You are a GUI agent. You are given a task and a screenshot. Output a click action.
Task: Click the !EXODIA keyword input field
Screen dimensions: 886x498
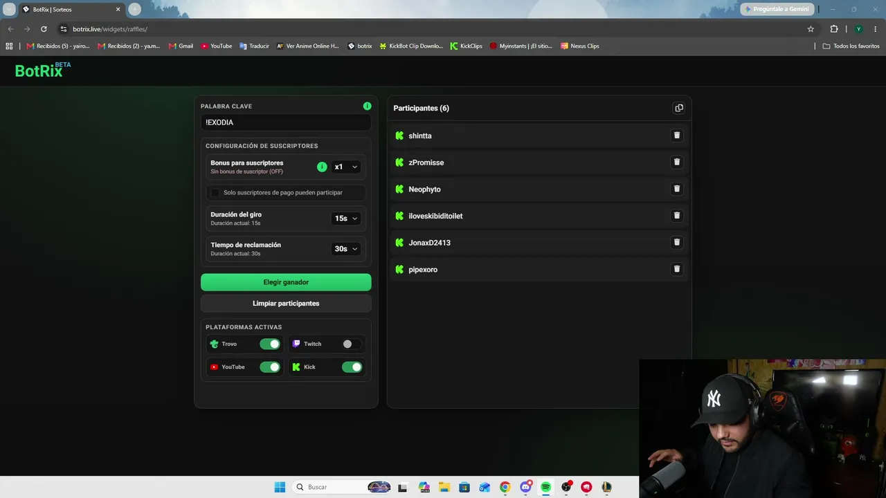(x=286, y=122)
